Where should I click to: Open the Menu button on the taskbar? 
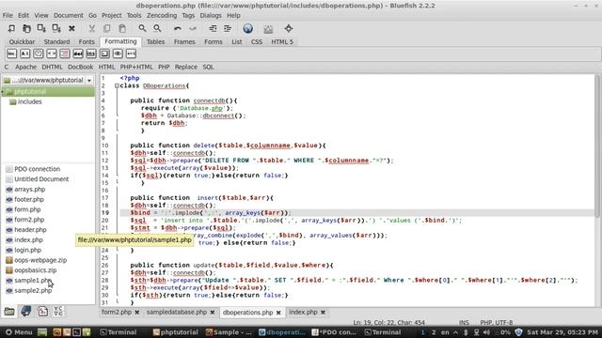click(x=19, y=332)
